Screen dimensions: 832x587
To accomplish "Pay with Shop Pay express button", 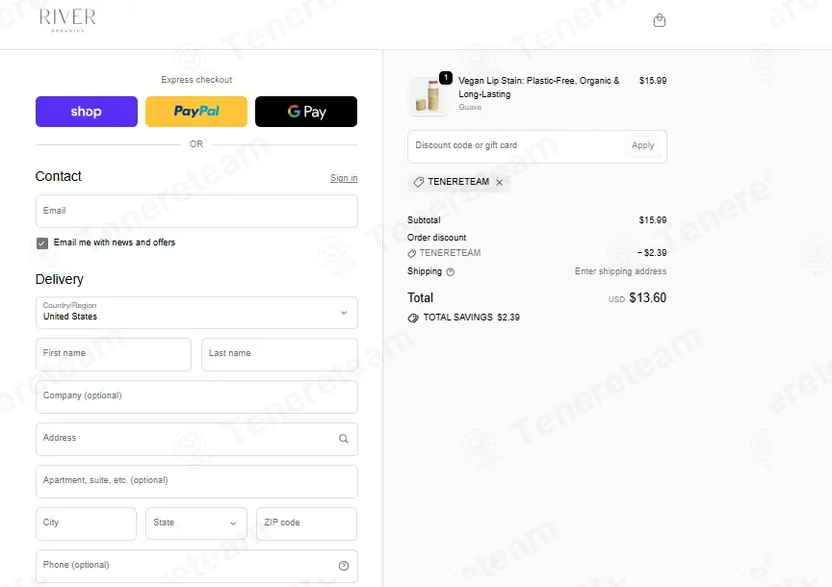I will 87,112.
